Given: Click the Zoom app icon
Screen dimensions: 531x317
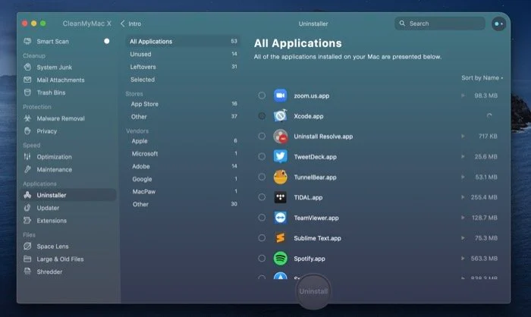Looking at the screenshot, I should pos(281,96).
